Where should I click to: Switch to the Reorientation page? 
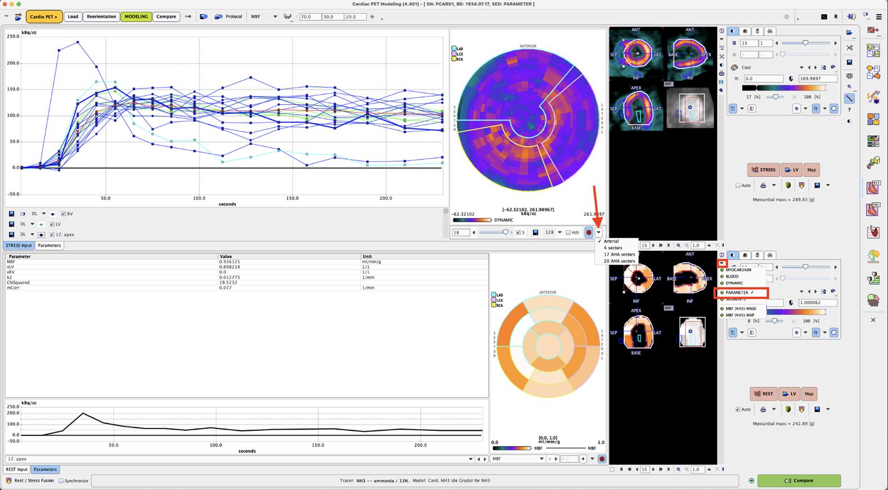point(101,17)
